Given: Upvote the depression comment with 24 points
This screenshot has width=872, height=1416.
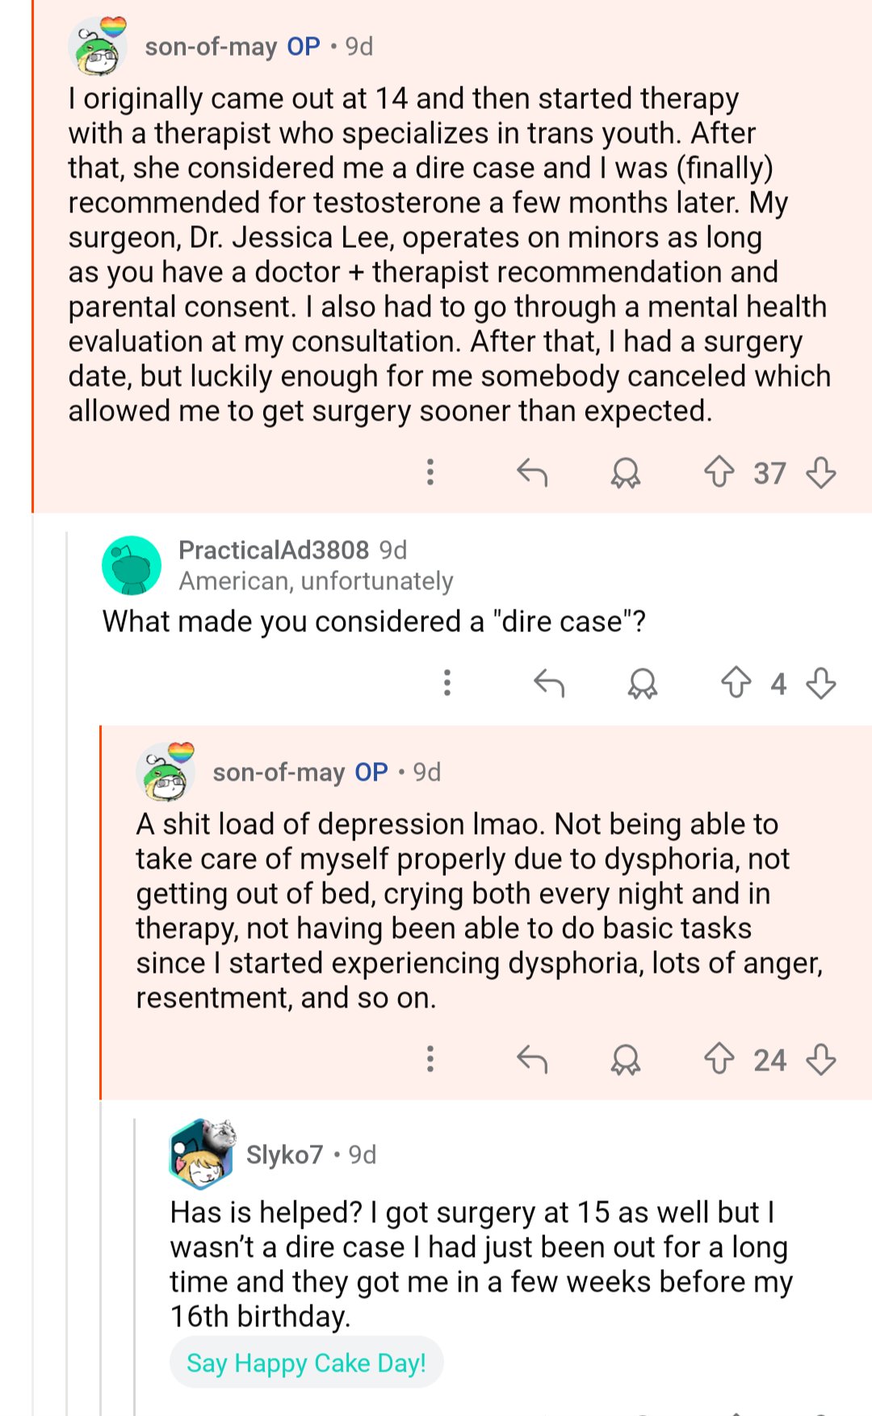Looking at the screenshot, I should (719, 1058).
